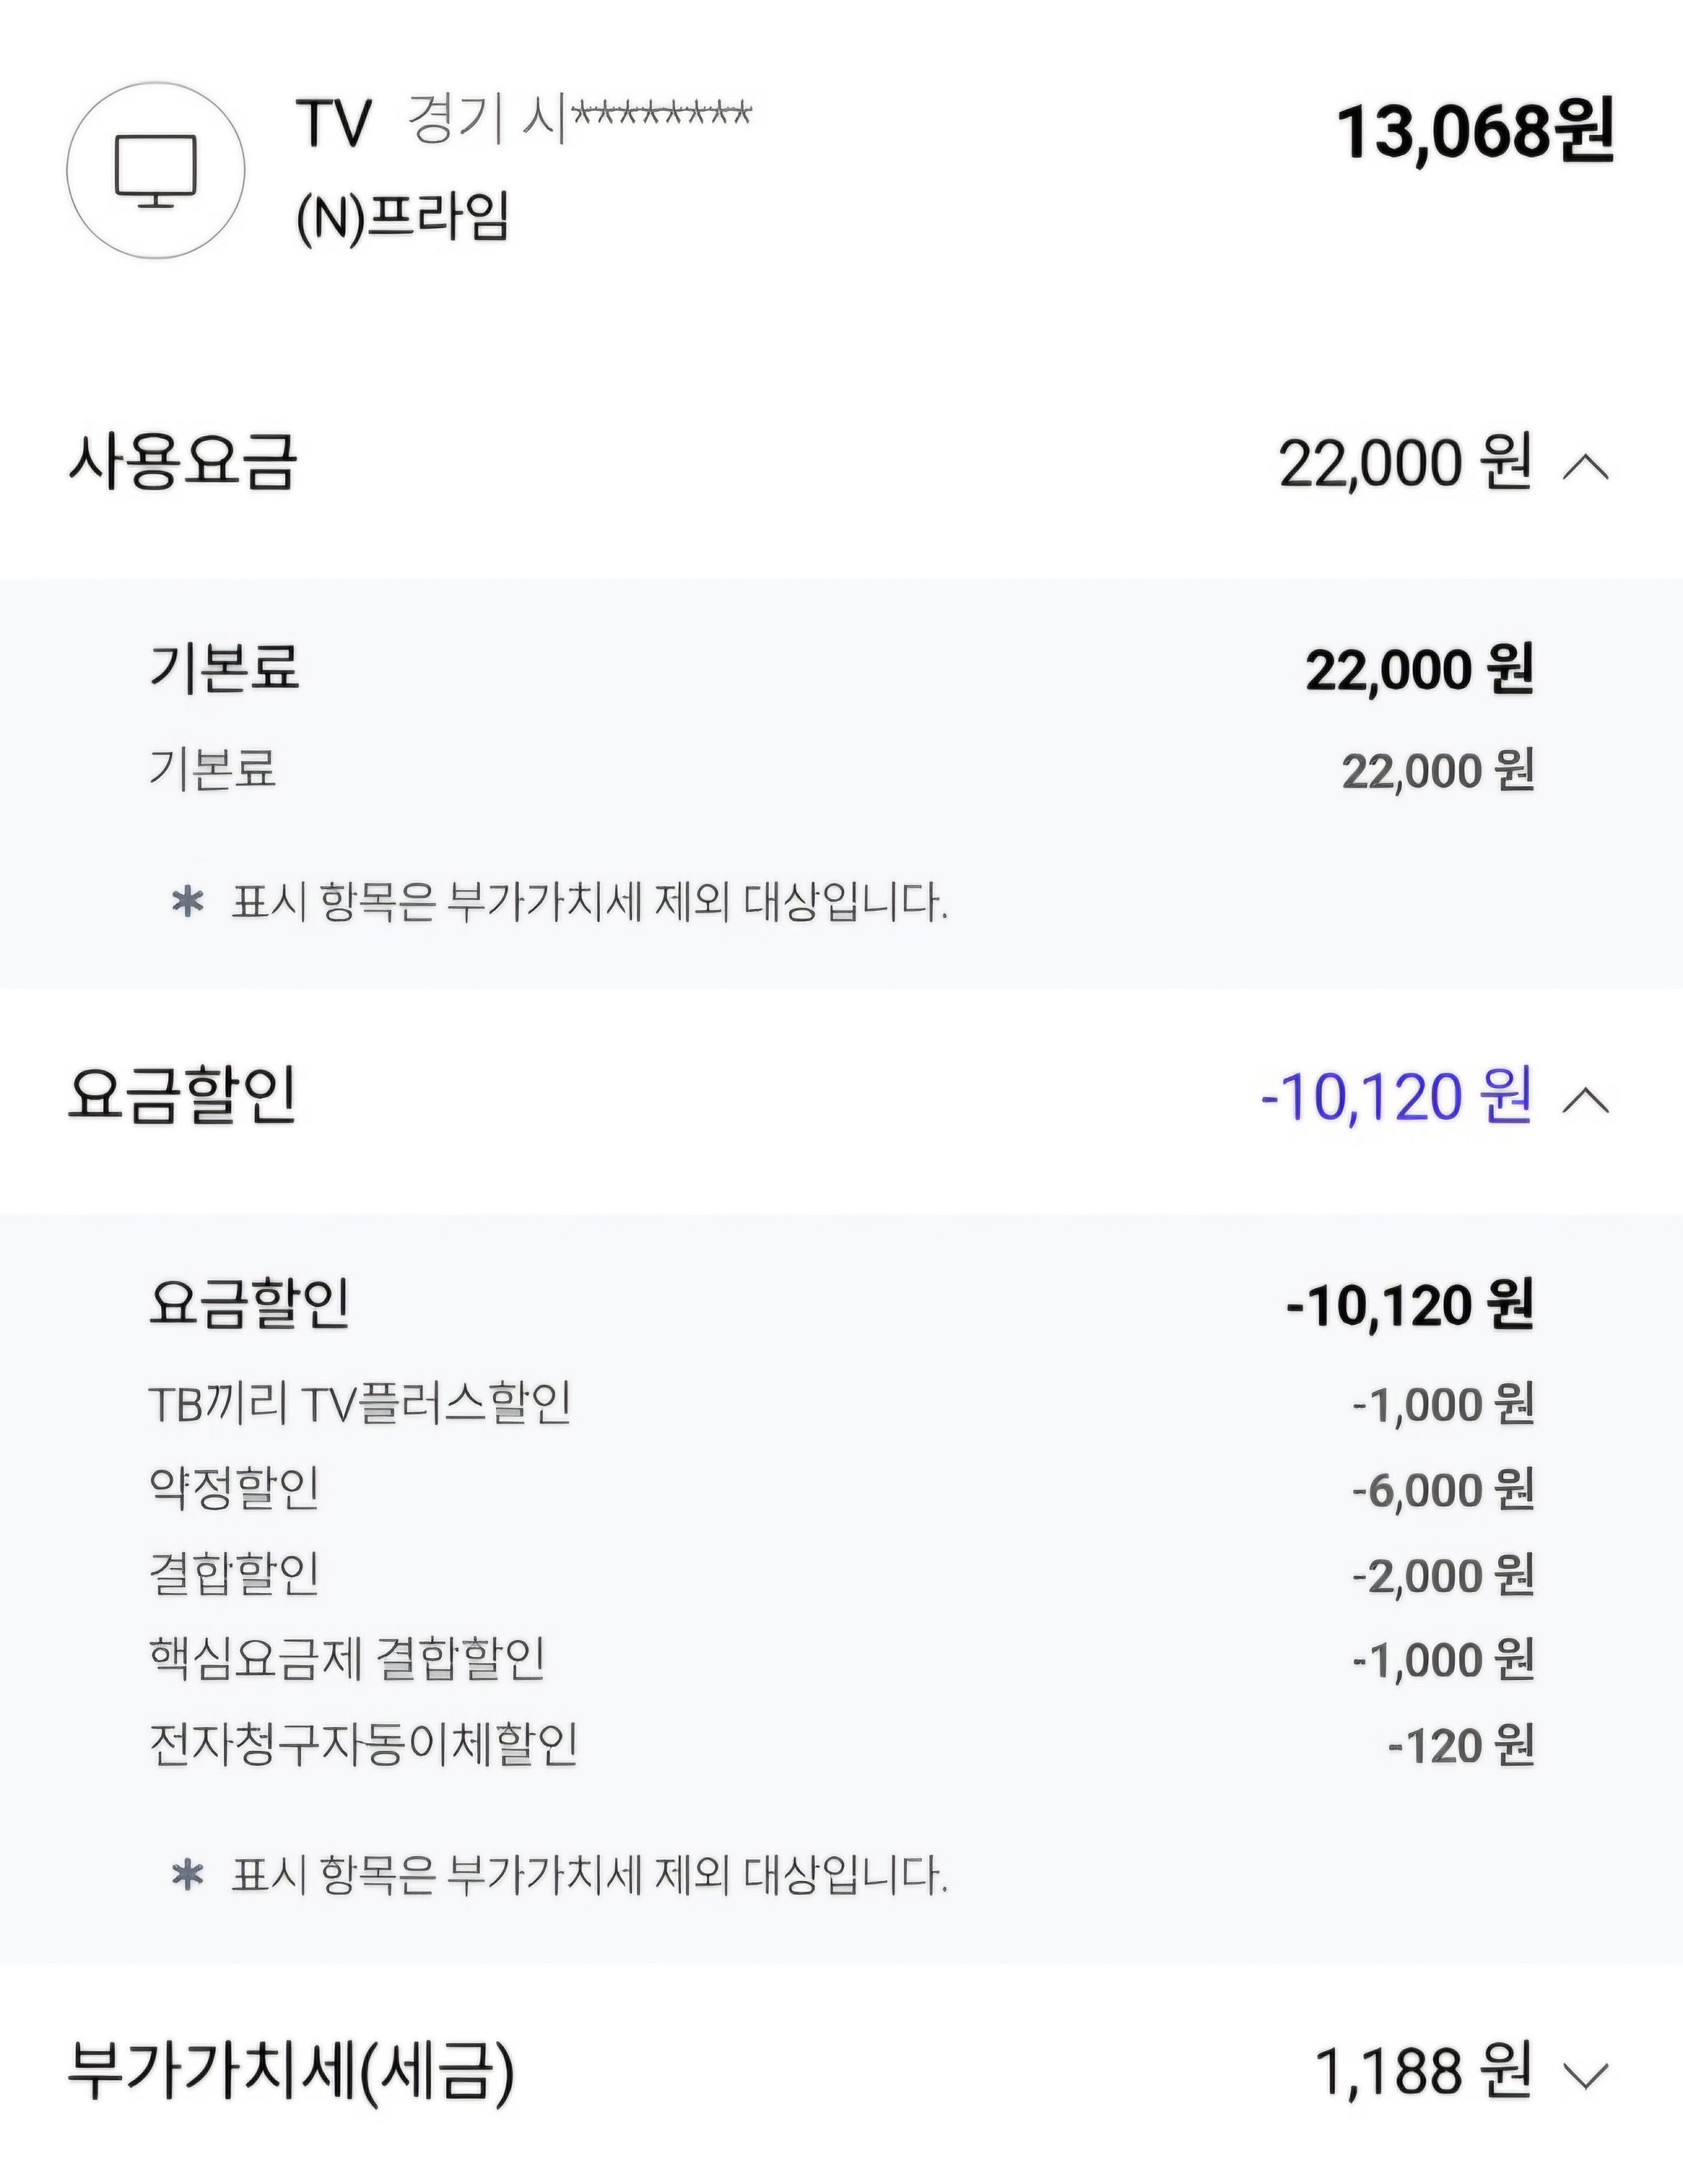The width and height of the screenshot is (1683, 2184).
Task: Select the 핵심요금제 결합할인 row
Action: pyautogui.click(x=841, y=1660)
